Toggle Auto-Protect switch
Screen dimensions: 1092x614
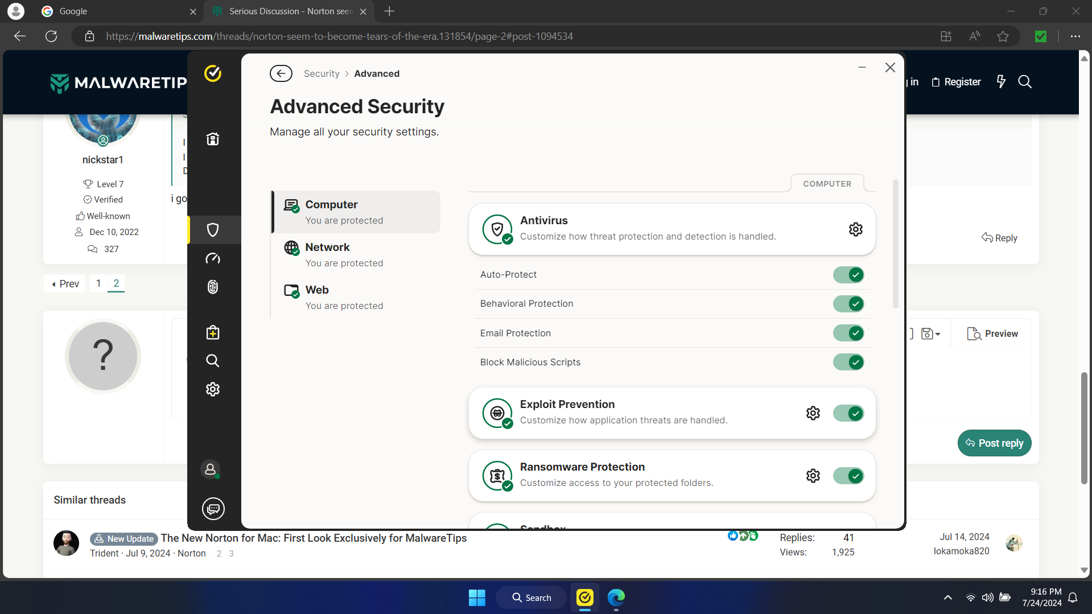pyautogui.click(x=848, y=275)
